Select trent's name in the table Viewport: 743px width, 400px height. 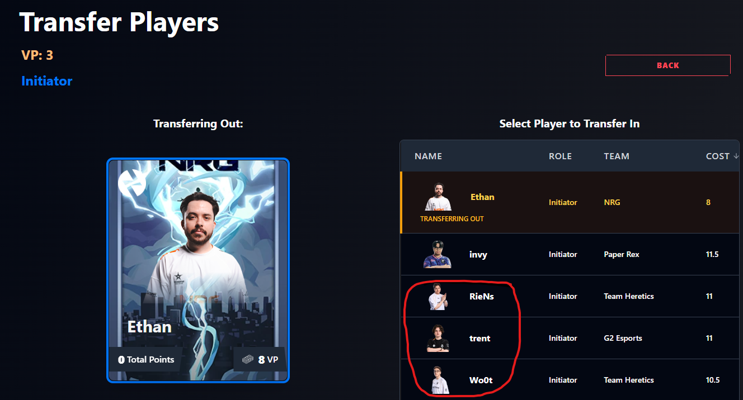click(480, 339)
